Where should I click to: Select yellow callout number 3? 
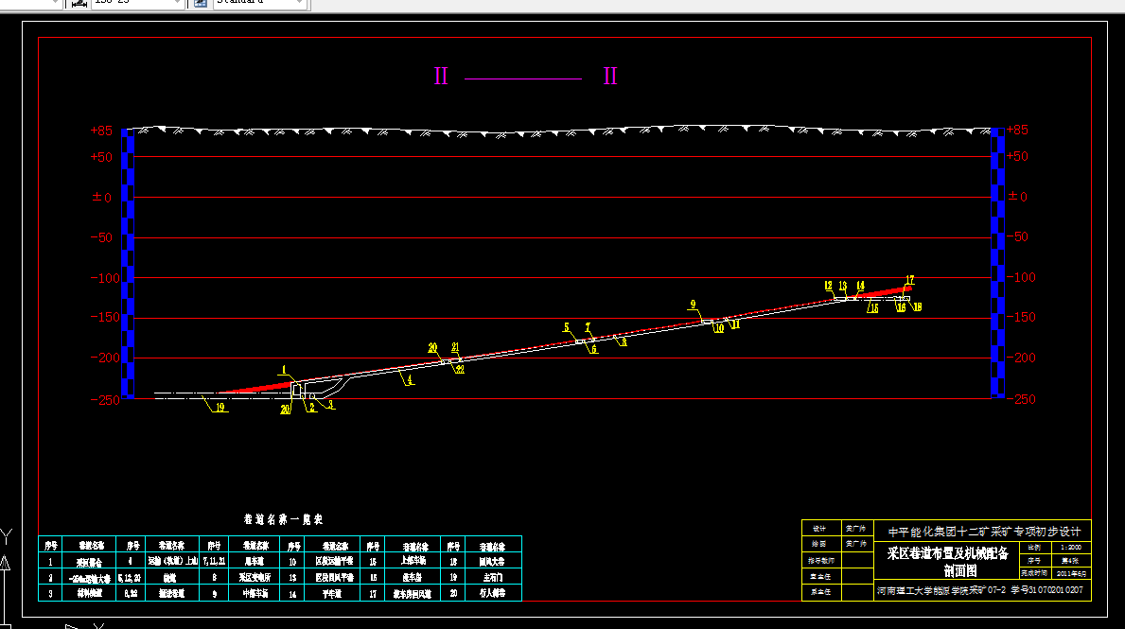(331, 405)
